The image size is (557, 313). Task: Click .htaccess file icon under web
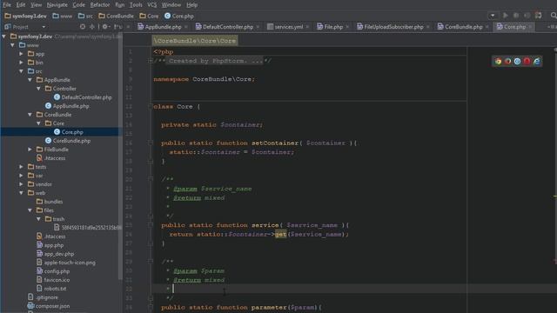tap(39, 236)
